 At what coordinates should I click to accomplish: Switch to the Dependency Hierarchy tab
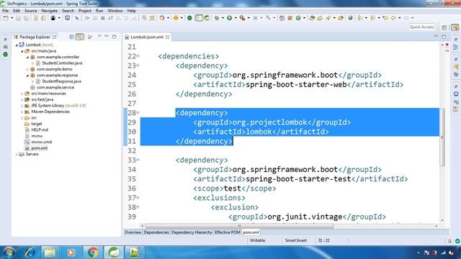[192, 232]
